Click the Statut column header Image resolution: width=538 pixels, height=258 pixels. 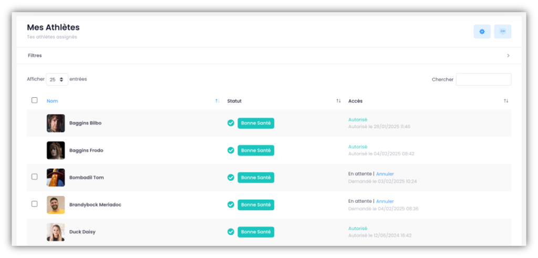234,101
